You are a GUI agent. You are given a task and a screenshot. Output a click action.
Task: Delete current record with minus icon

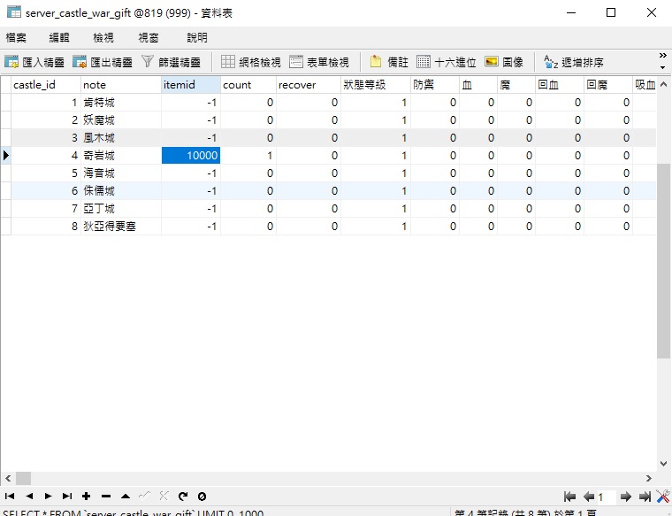(106, 497)
